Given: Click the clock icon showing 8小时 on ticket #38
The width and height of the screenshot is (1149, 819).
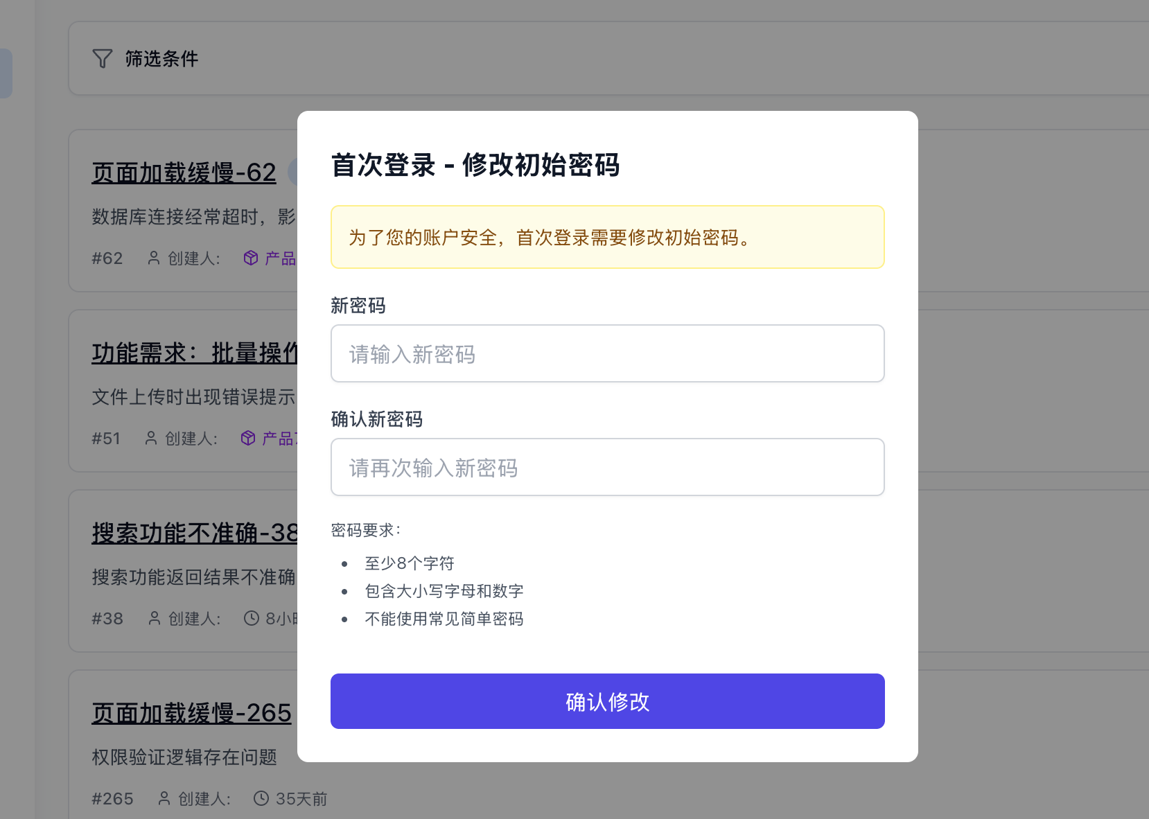Looking at the screenshot, I should point(250,618).
